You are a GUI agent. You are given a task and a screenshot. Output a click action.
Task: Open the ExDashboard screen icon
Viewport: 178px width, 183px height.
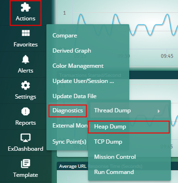tap(26, 137)
